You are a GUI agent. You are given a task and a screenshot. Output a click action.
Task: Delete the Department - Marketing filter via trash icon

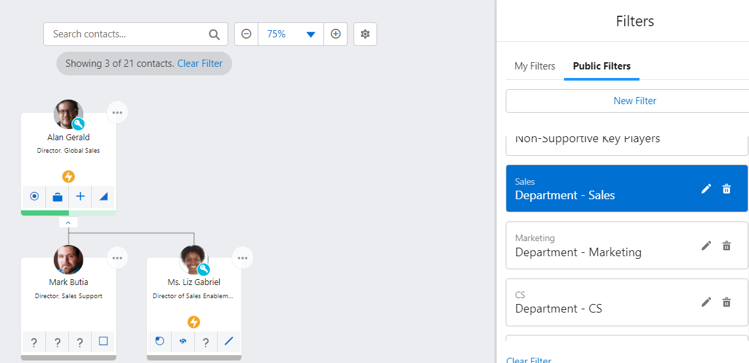726,246
